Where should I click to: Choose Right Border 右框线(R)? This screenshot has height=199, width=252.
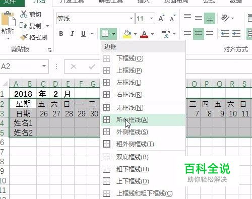[143, 95]
